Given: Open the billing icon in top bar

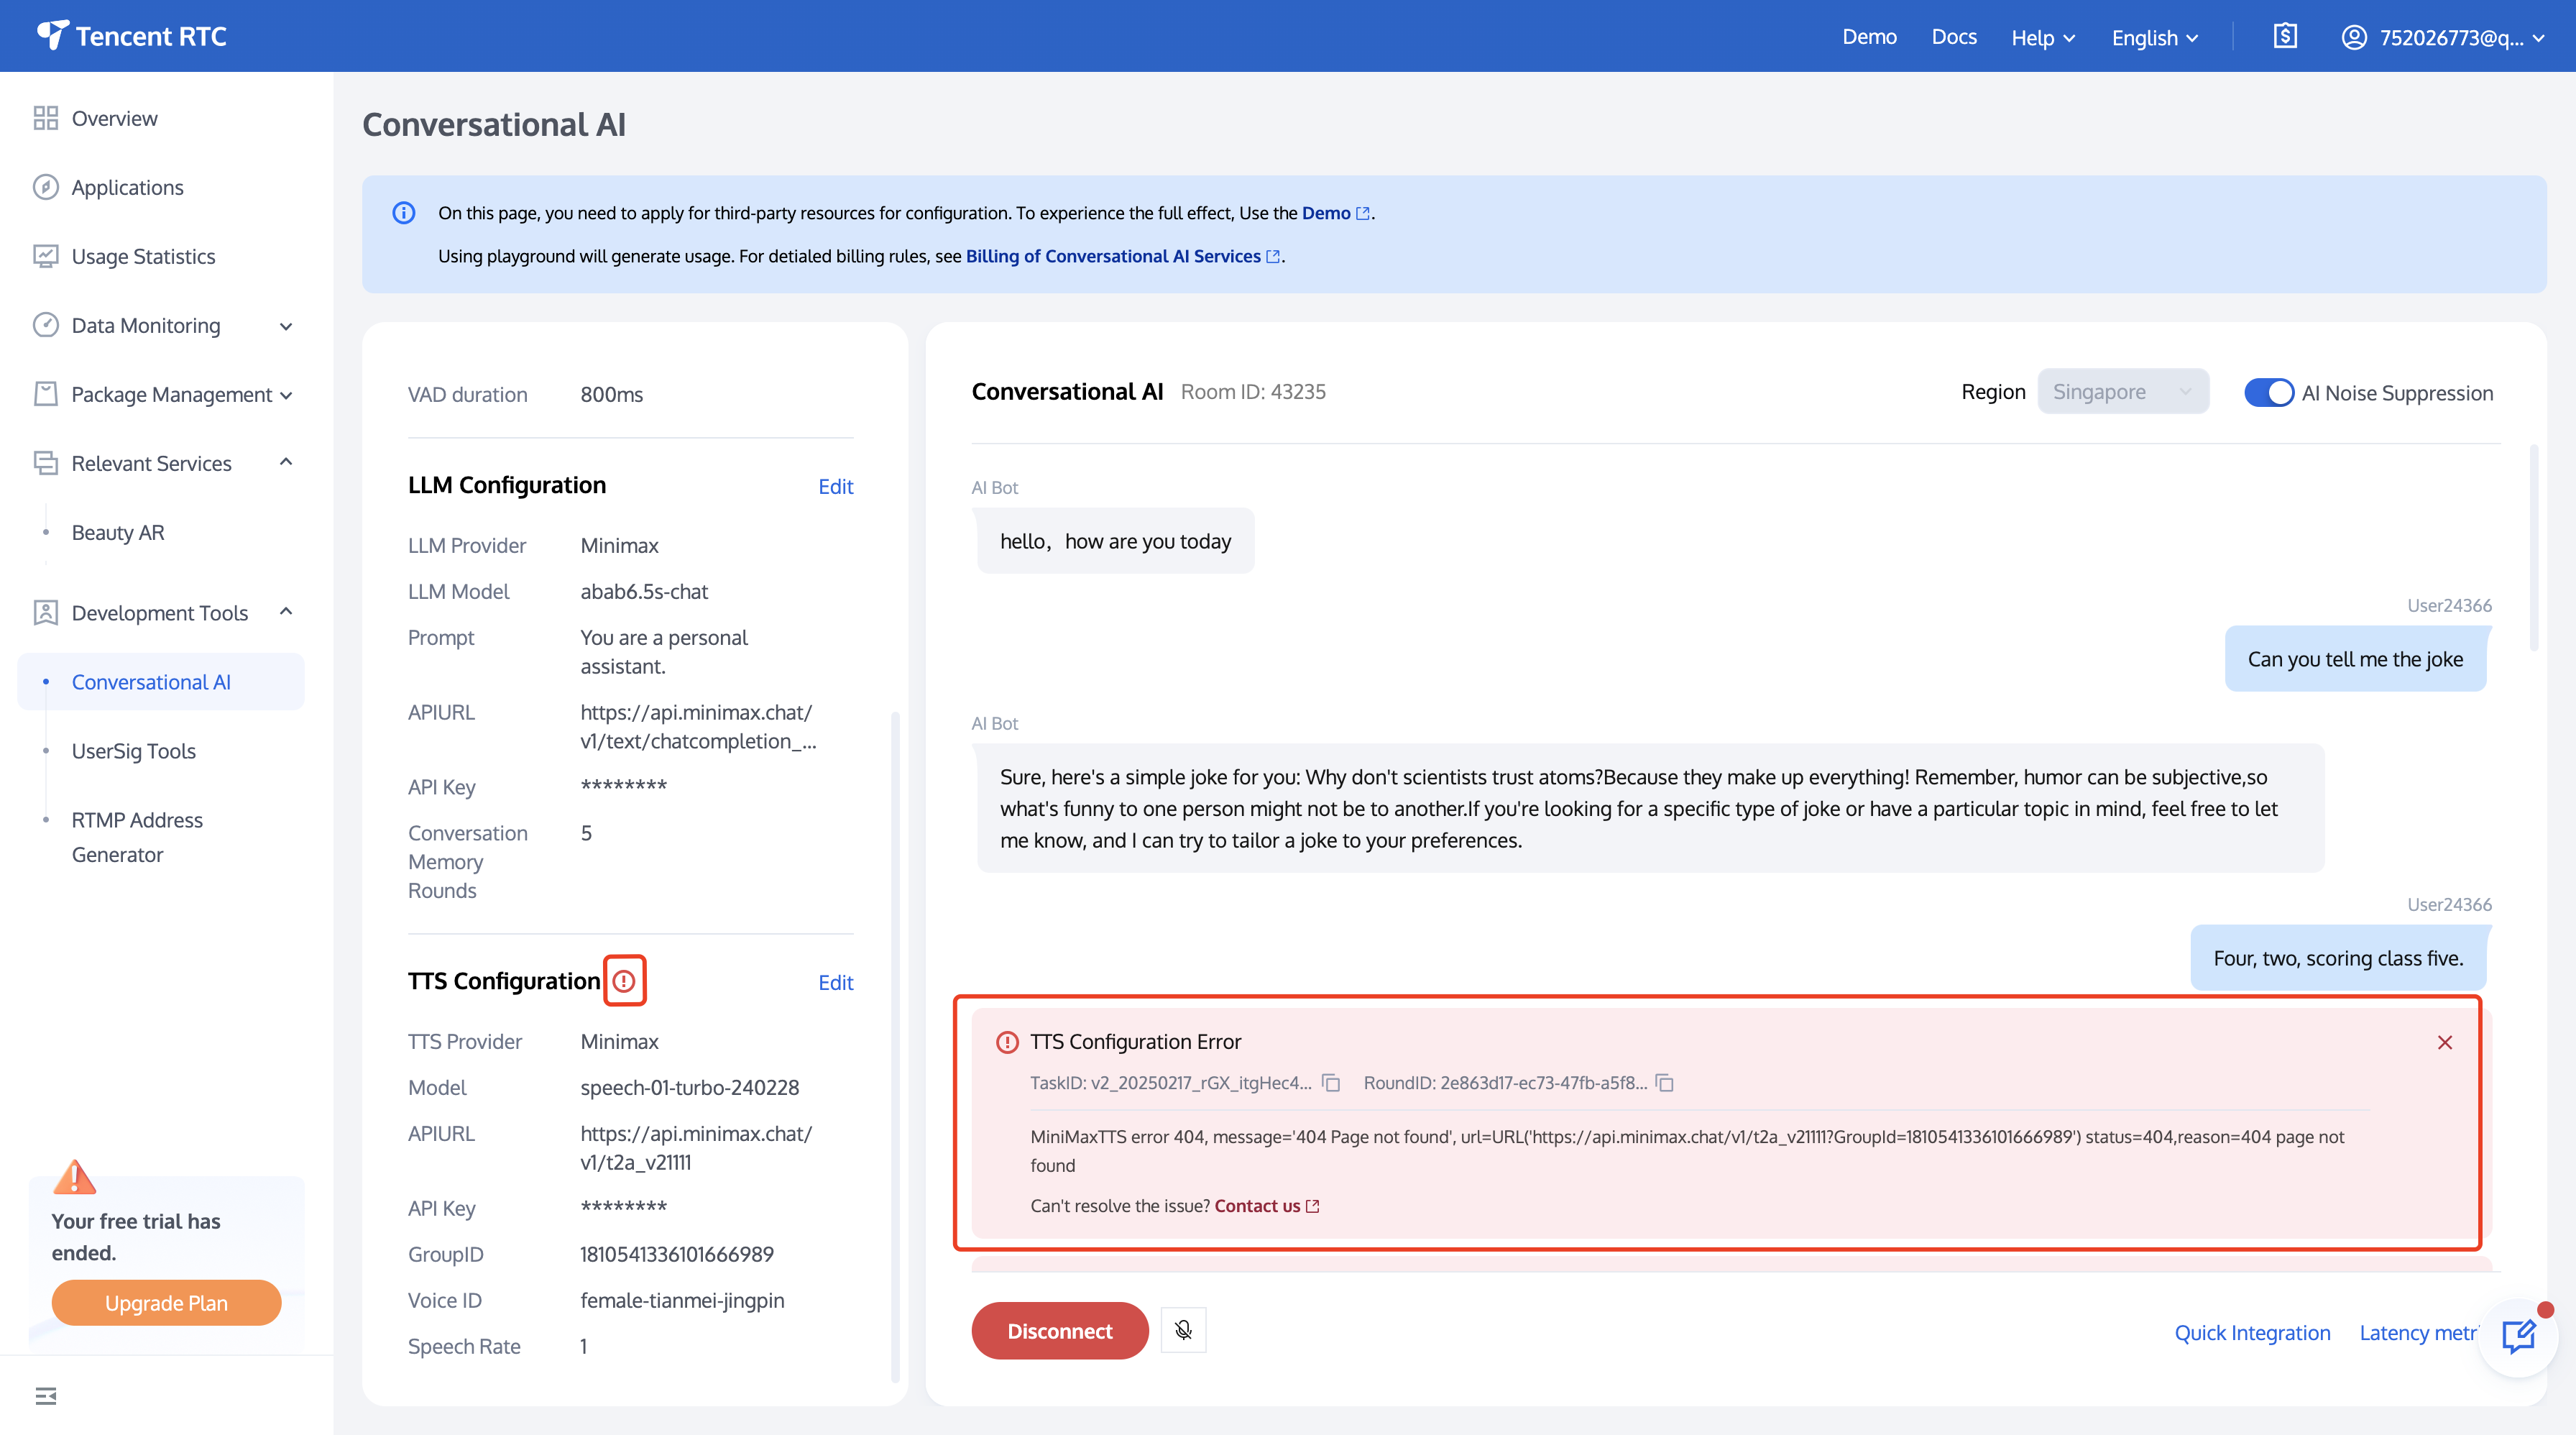Looking at the screenshot, I should tap(2285, 37).
